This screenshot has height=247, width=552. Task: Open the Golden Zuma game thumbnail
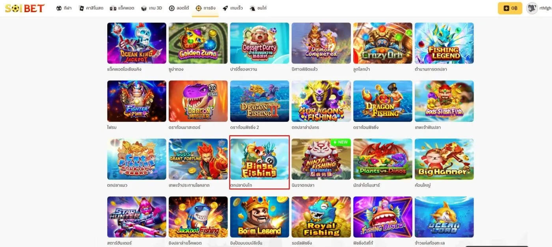coord(198,43)
